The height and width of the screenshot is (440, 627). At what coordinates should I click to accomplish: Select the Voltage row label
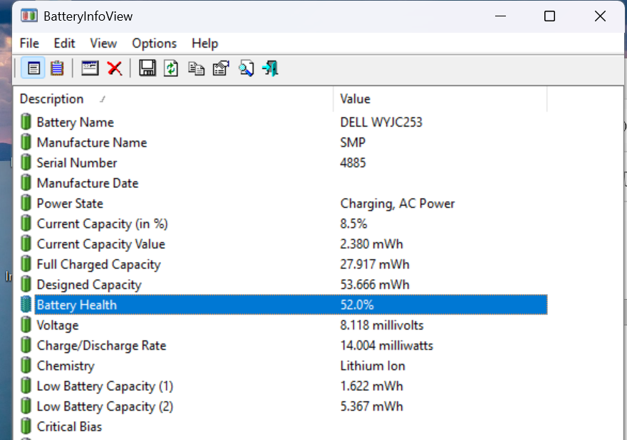58,325
